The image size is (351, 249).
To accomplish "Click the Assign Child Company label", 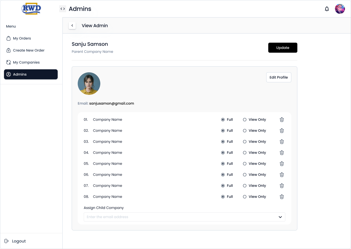I will point(104,208).
